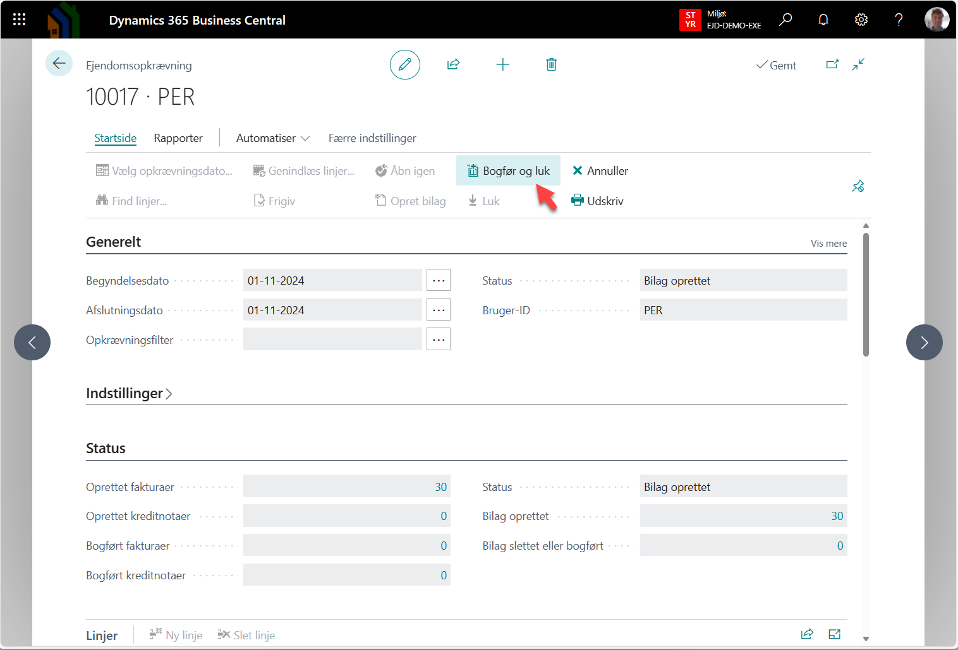Open the help question mark
This screenshot has width=958, height=650.
pyautogui.click(x=899, y=20)
